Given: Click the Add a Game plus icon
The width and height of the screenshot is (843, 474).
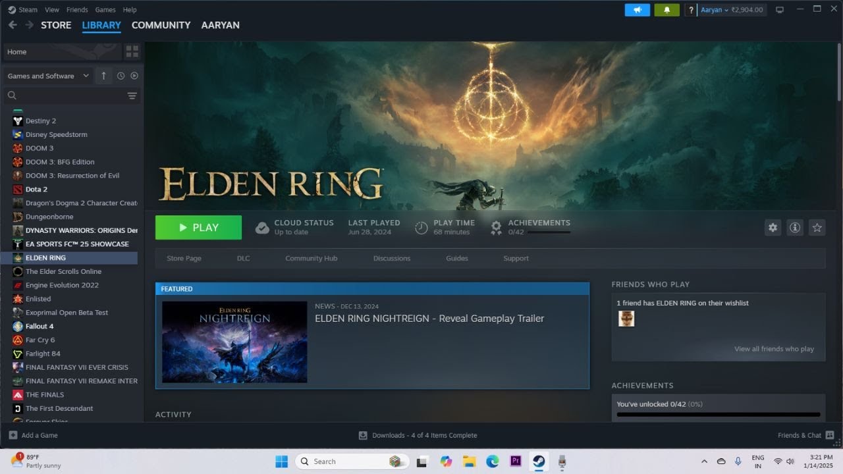Looking at the screenshot, I should click(13, 435).
